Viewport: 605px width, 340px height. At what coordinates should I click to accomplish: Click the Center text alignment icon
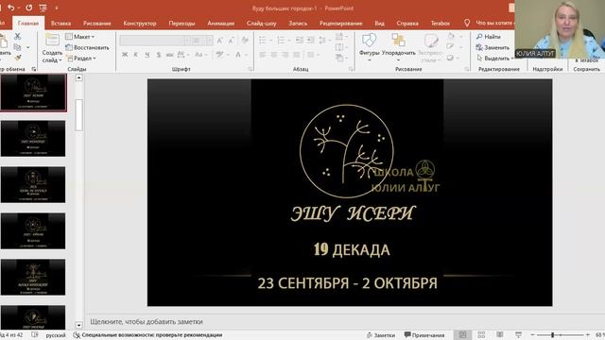click(273, 55)
